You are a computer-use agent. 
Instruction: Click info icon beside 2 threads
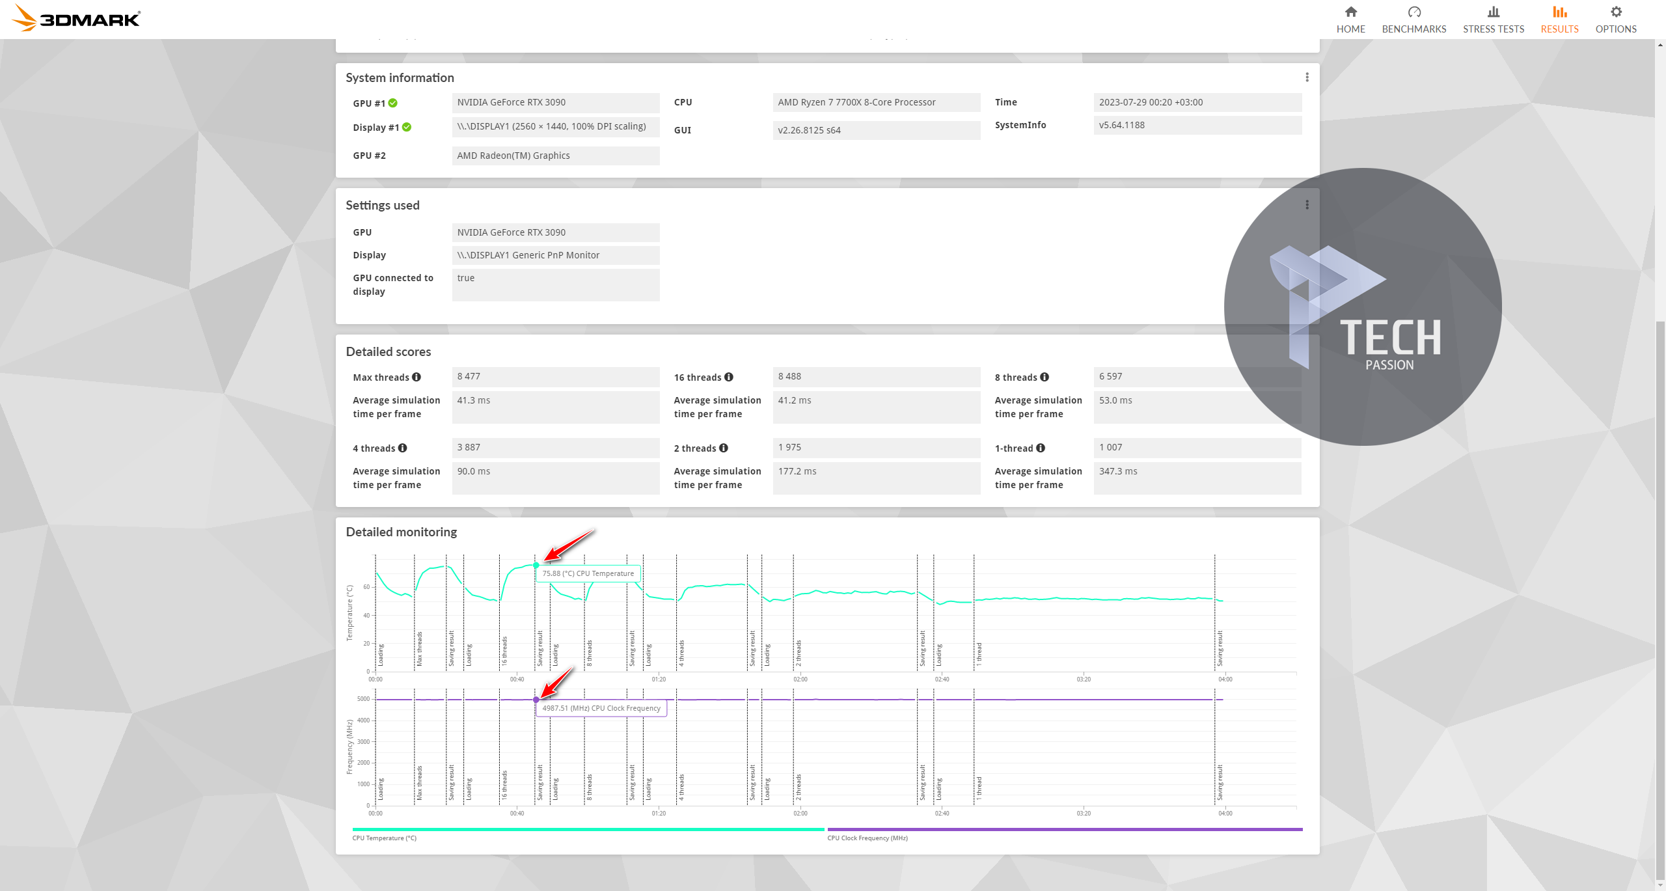(724, 448)
